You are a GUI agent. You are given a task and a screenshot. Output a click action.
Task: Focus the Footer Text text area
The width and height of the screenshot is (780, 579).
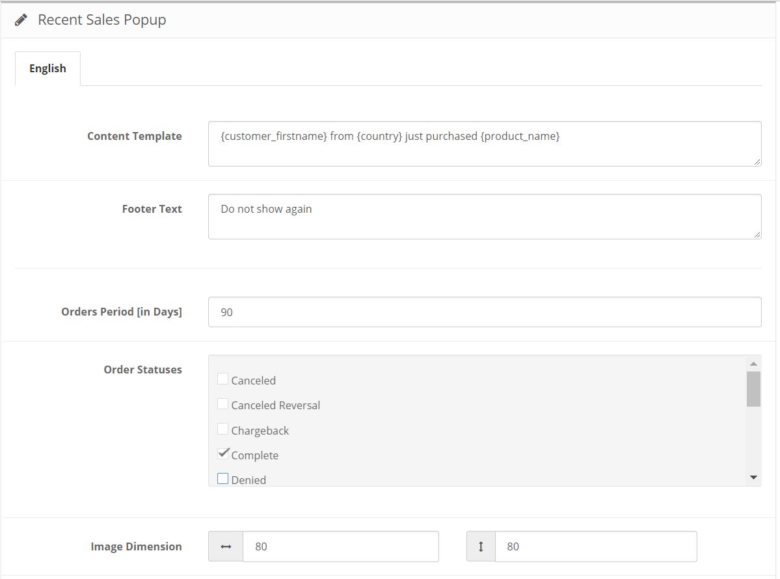coord(485,217)
